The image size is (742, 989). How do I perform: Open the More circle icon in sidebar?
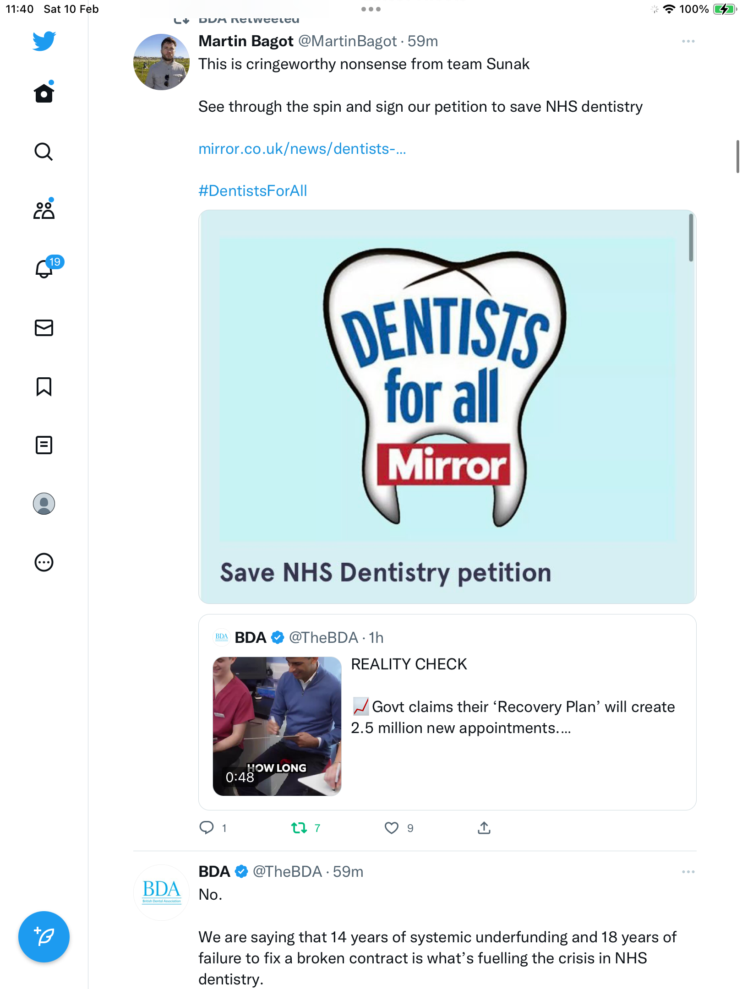(44, 562)
